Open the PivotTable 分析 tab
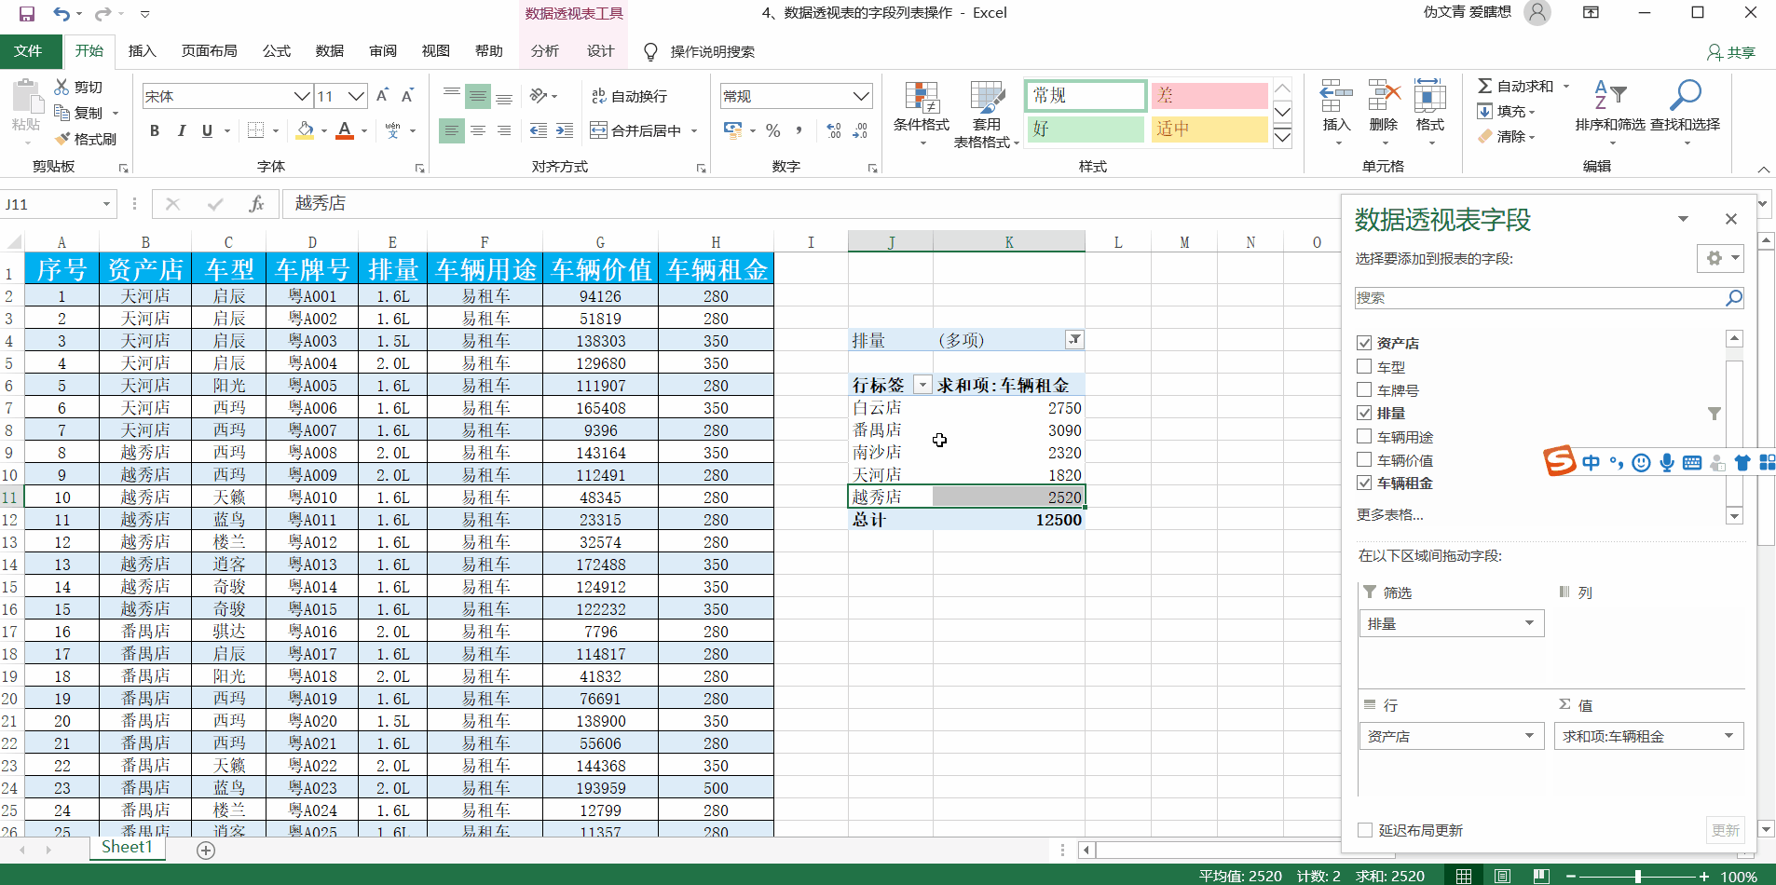Screen dimensions: 1776x885 click(544, 51)
